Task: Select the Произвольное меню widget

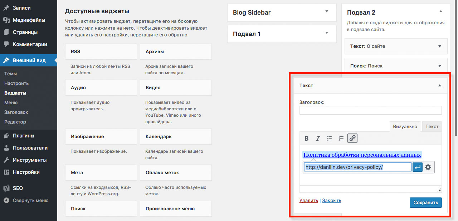Action: coord(176,209)
